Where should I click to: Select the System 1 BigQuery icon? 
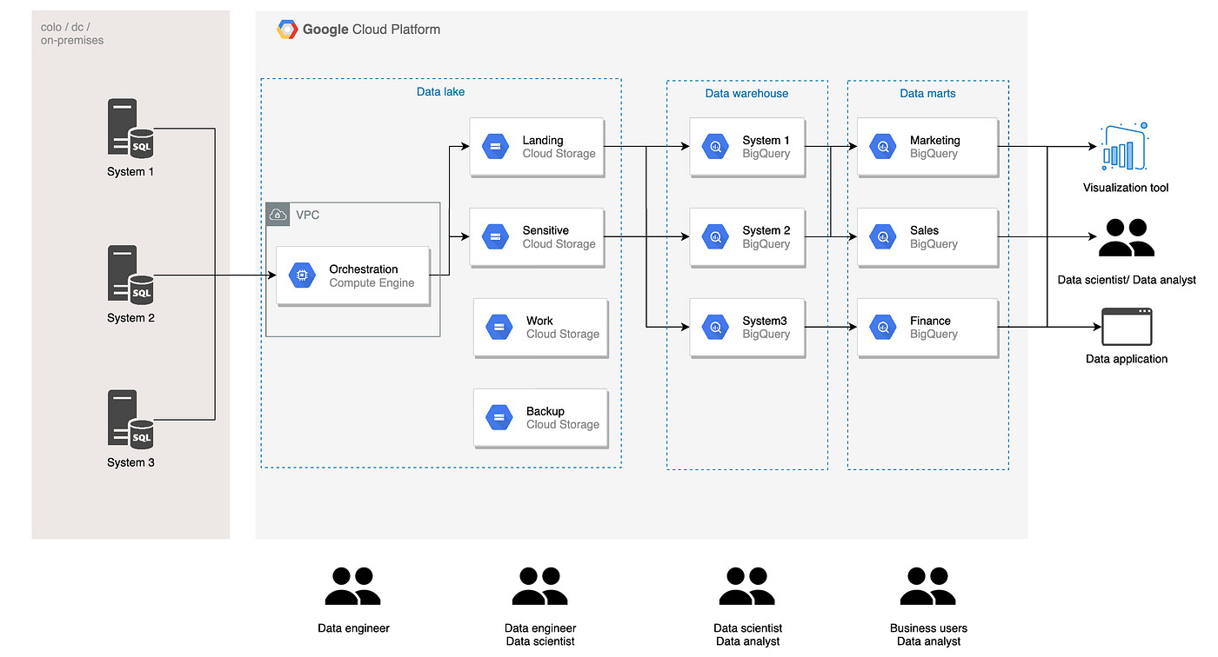click(x=715, y=147)
